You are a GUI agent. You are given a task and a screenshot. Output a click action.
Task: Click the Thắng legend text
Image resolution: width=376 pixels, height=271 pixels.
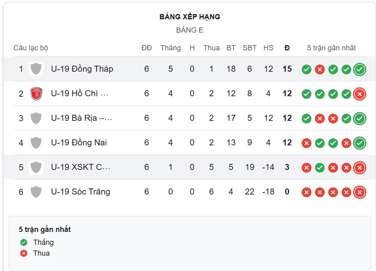[x=44, y=242]
